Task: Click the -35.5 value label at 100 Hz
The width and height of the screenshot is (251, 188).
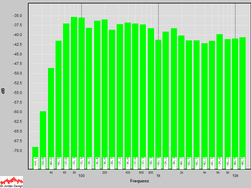Action: point(82,162)
